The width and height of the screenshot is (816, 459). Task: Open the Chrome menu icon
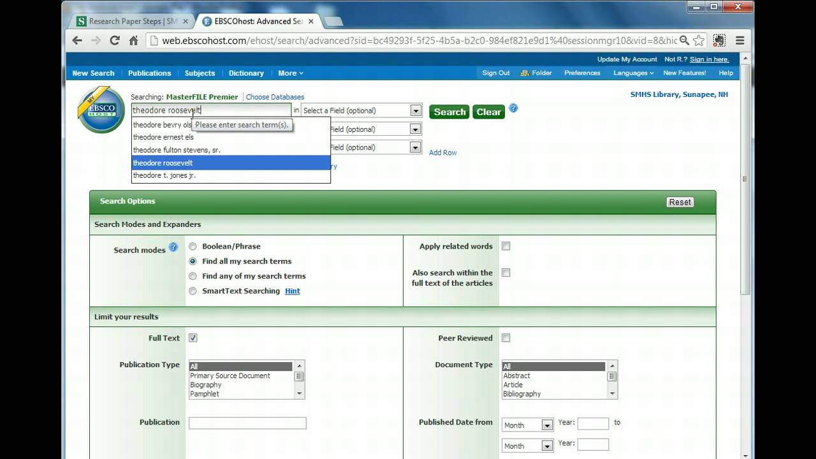point(740,40)
